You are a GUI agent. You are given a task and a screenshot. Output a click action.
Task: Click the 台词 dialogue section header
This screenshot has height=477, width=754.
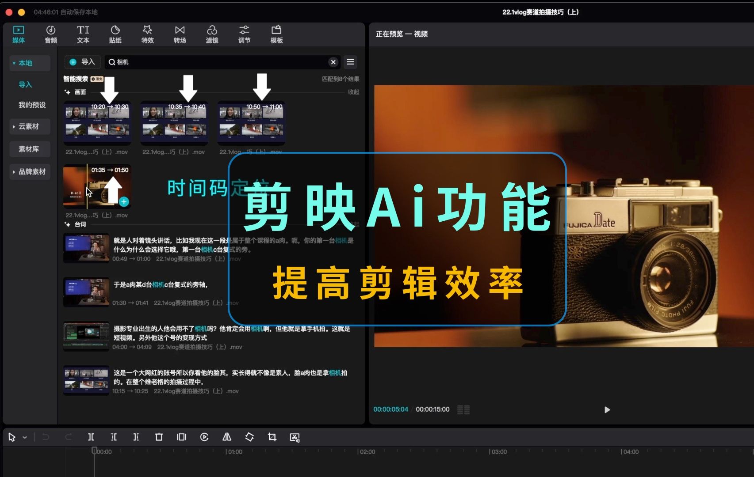[x=76, y=224]
